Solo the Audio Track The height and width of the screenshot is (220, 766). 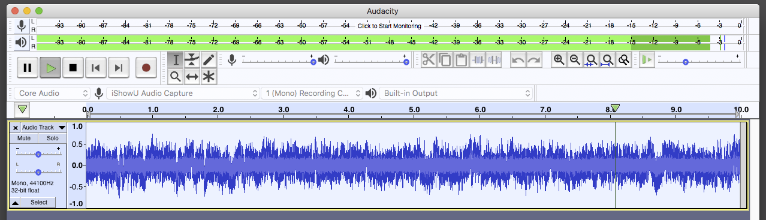point(53,138)
